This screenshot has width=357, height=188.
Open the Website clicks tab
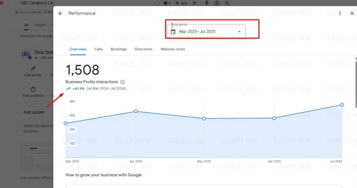(x=173, y=49)
